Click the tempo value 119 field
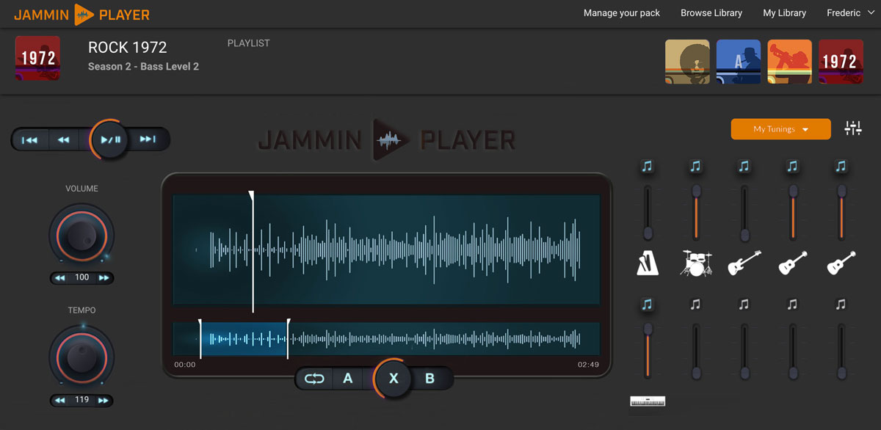 (x=81, y=400)
